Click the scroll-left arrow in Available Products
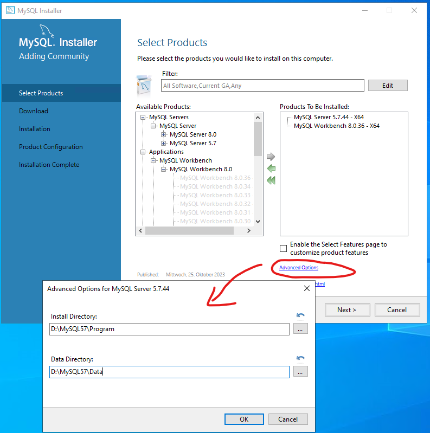The width and height of the screenshot is (430, 433). (x=140, y=230)
